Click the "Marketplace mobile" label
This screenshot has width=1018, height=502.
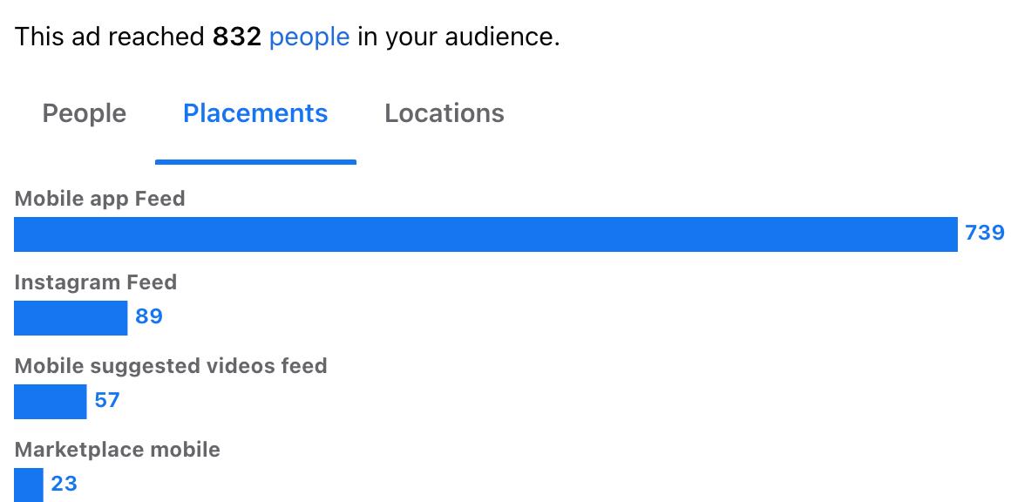pyautogui.click(x=118, y=450)
